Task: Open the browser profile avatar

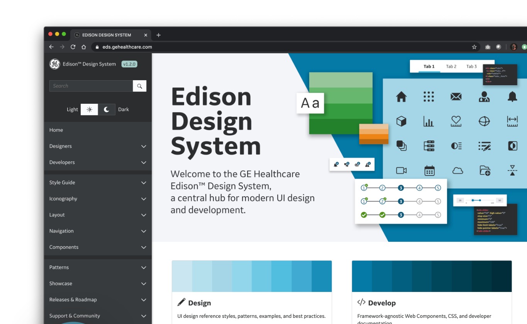Action: tap(513, 47)
